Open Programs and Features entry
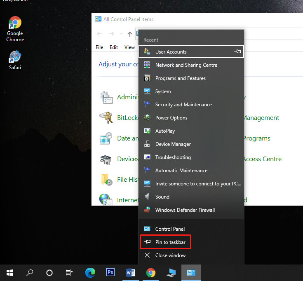303x281 pixels. [191, 78]
